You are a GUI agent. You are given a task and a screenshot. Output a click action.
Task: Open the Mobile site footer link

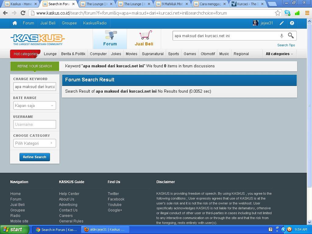coord(19,221)
